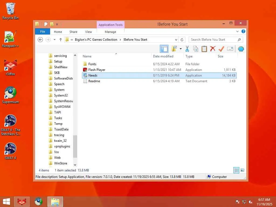Go up one folder level
276x207 pixels.
coord(61,40)
